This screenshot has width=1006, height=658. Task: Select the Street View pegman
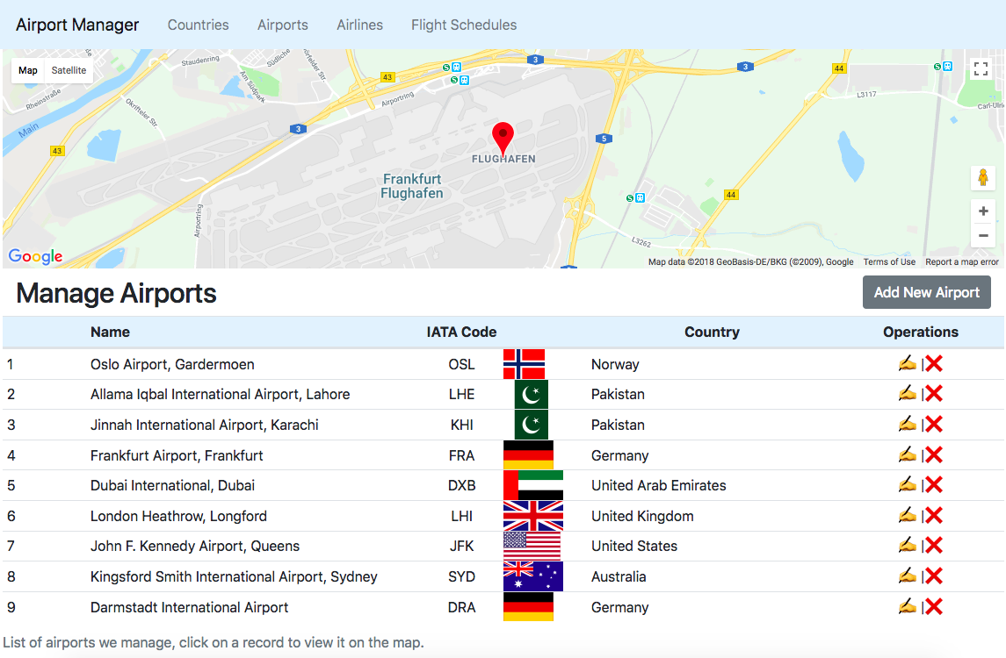[983, 177]
